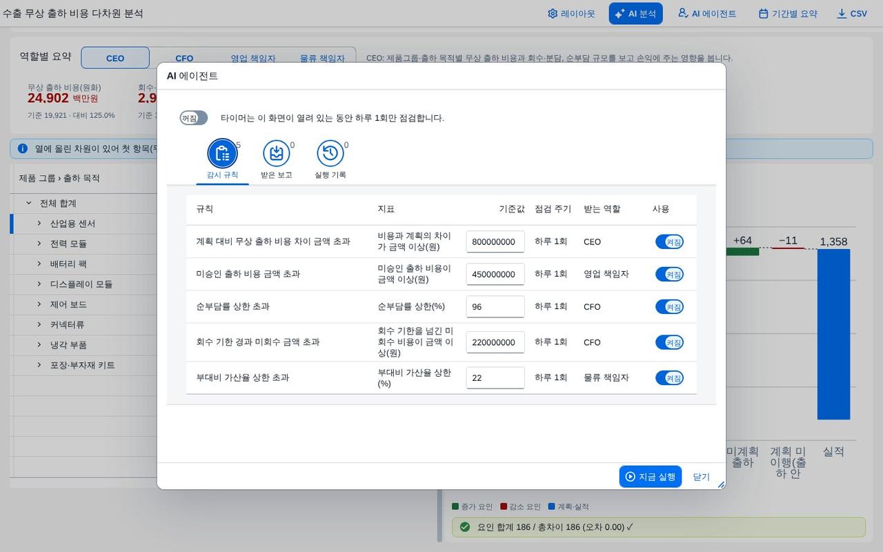The image size is (883, 552).
Task: Collapse the 전체 합계 tree row
Action: tap(29, 204)
